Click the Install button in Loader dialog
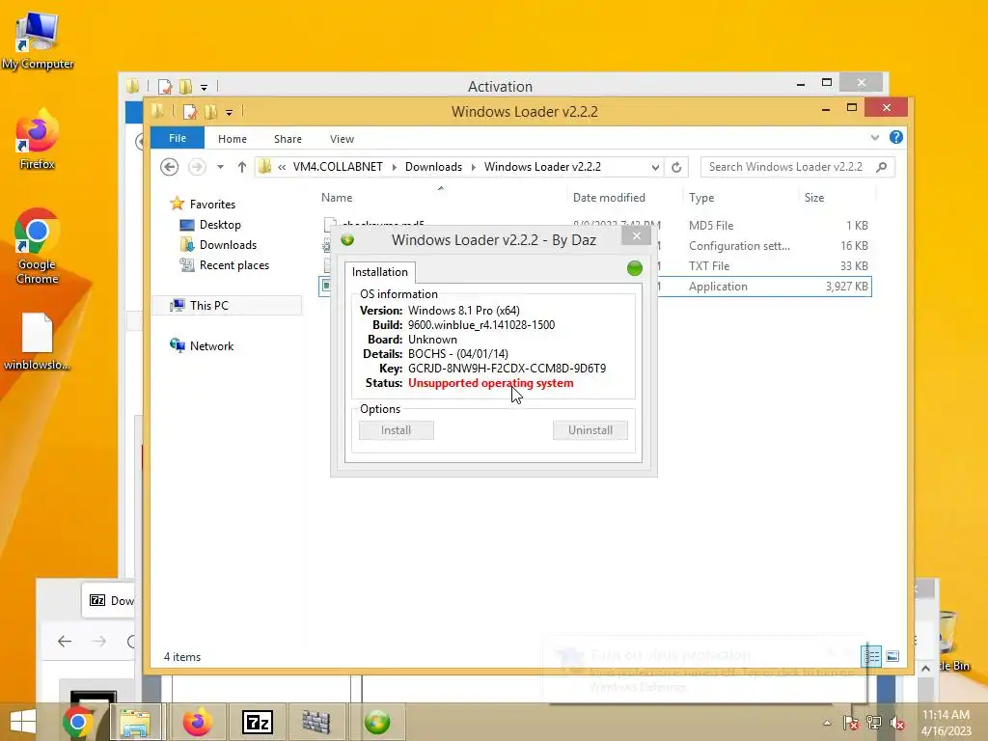 click(x=397, y=430)
